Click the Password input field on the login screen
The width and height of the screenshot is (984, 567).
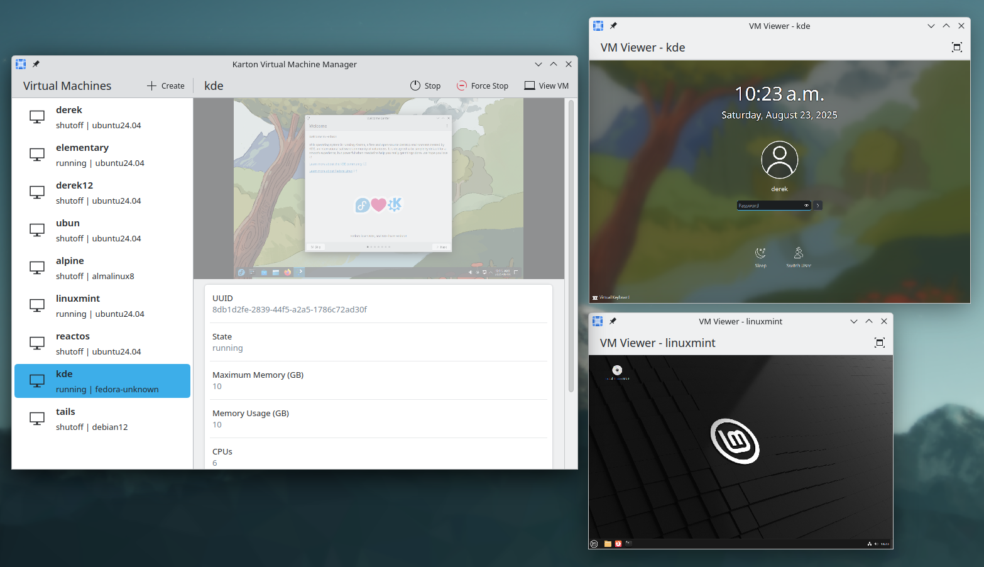coord(770,205)
